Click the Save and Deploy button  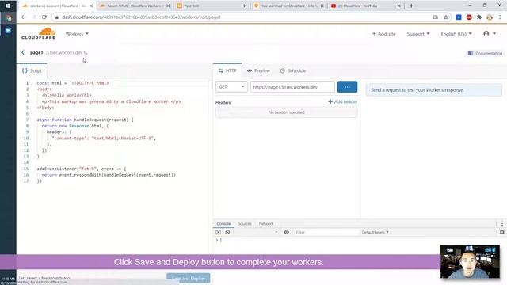pos(189,278)
